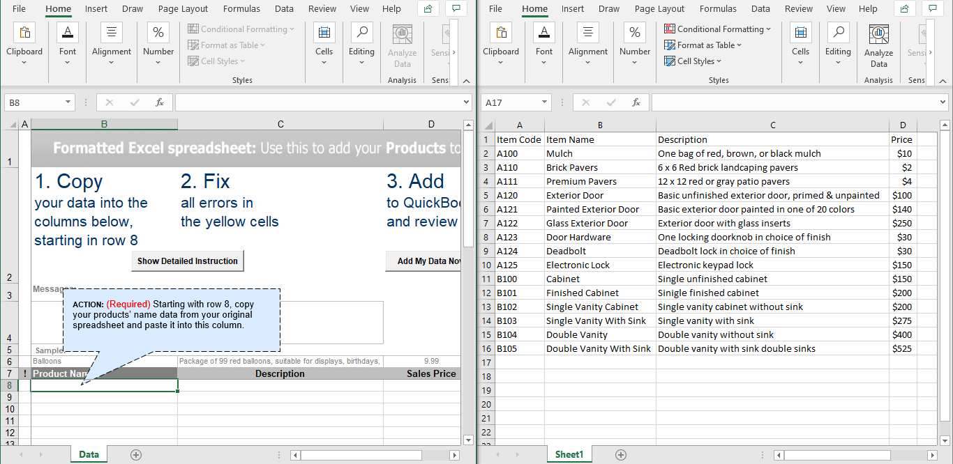Click Share icon in right window

pyautogui.click(x=905, y=8)
